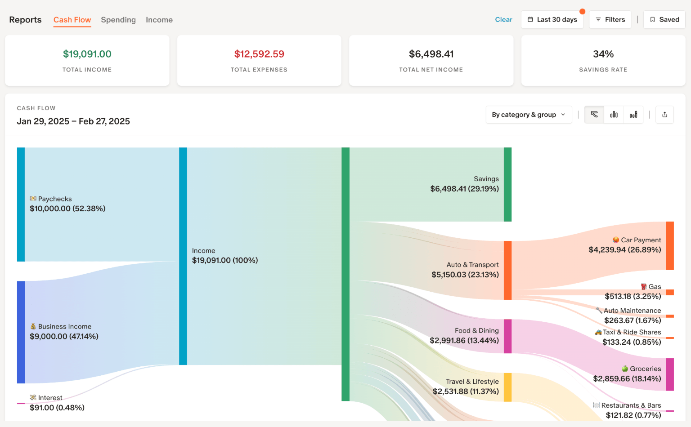Select the Sankey diagram view icon
The image size is (691, 427).
coord(594,115)
